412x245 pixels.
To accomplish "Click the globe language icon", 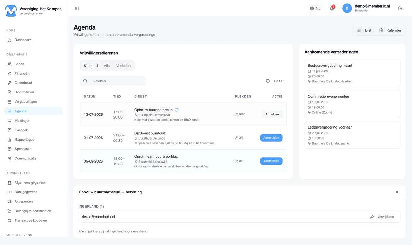I will click(312, 8).
